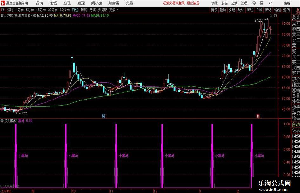Click the diamond marker icon above chart
Image resolution: width=300 pixels, height=193 pixels.
pos(271,16)
